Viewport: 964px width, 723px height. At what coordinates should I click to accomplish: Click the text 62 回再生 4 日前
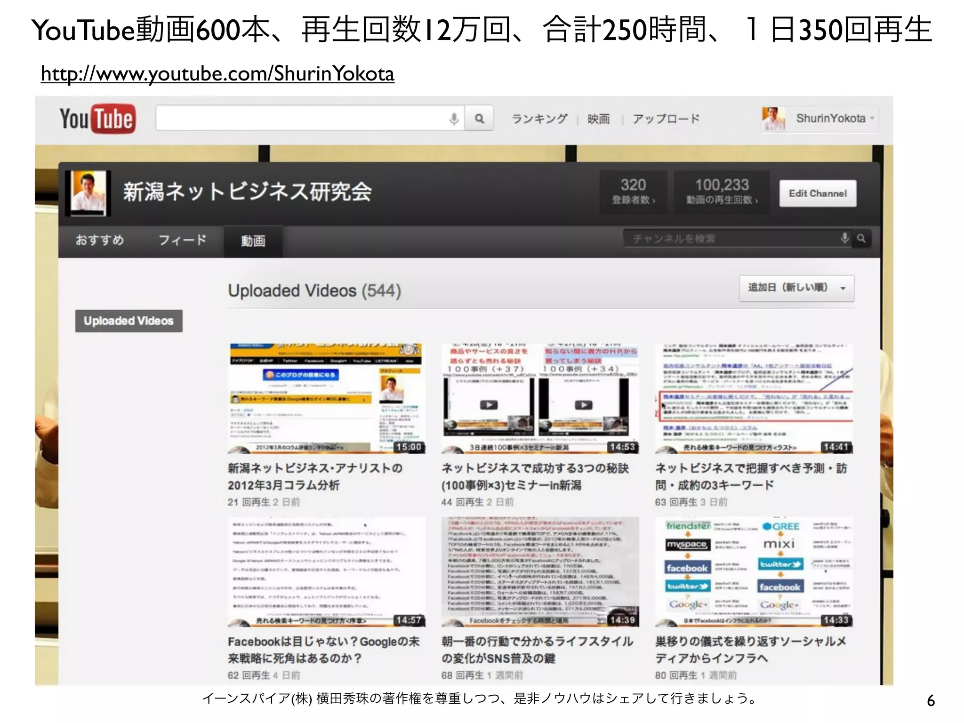(264, 675)
